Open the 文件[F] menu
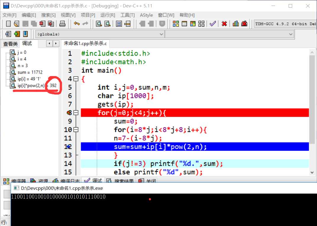 9,15
